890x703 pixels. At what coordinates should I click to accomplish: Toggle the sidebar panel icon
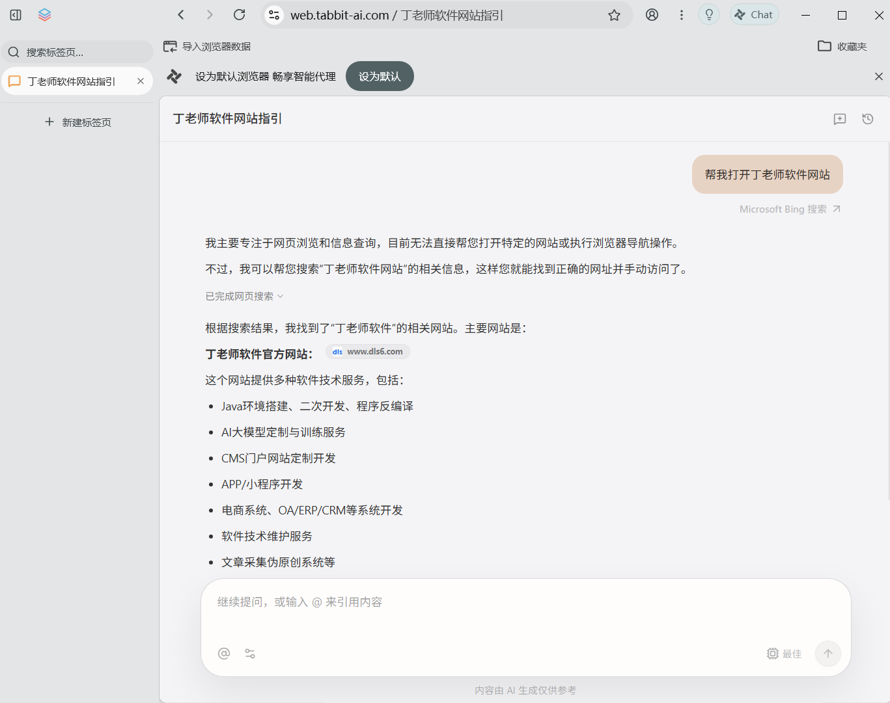point(16,15)
